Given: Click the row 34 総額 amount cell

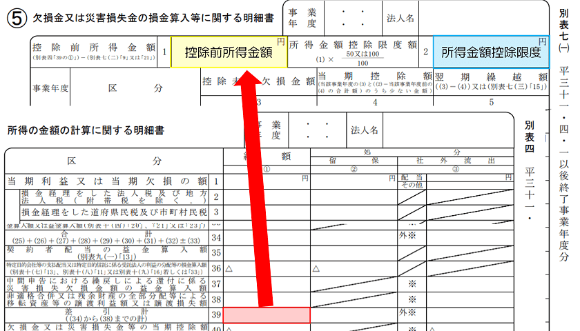Looking at the screenshot, I should click(x=267, y=237).
